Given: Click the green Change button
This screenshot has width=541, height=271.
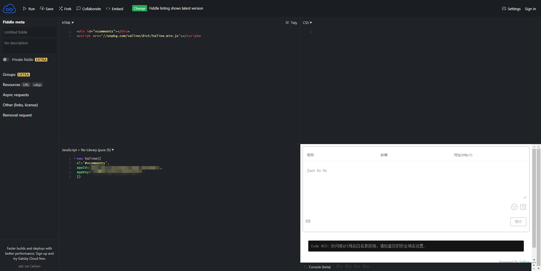Looking at the screenshot, I should (x=139, y=8).
